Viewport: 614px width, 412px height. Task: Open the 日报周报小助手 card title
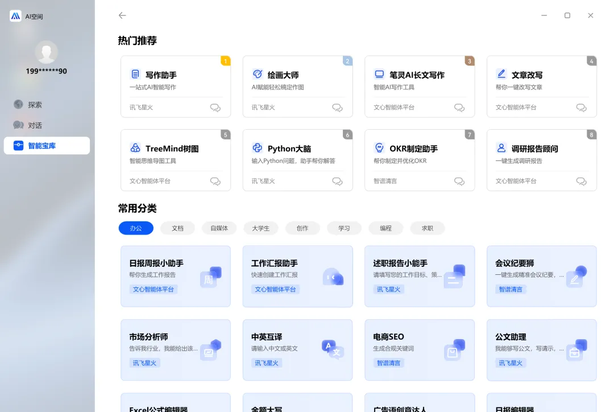(x=156, y=263)
